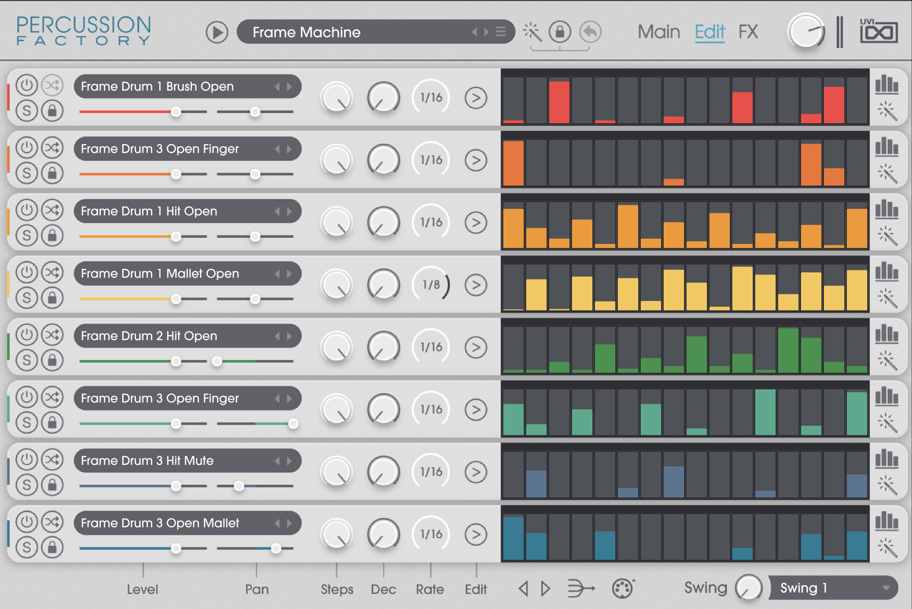Switch to the Main tab
Screen dimensions: 912x609
click(x=659, y=32)
